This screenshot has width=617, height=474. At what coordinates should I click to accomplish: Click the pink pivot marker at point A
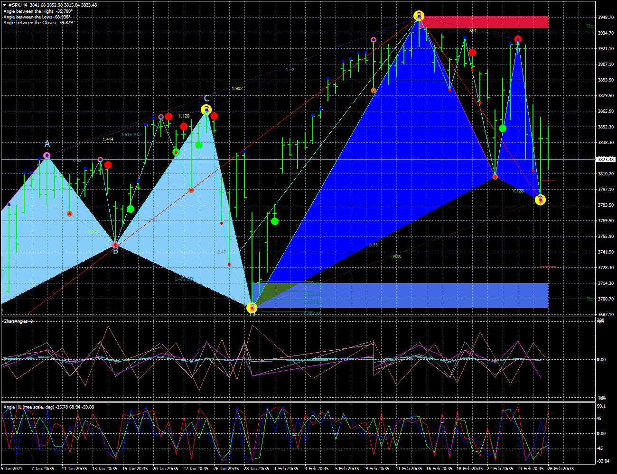click(47, 155)
